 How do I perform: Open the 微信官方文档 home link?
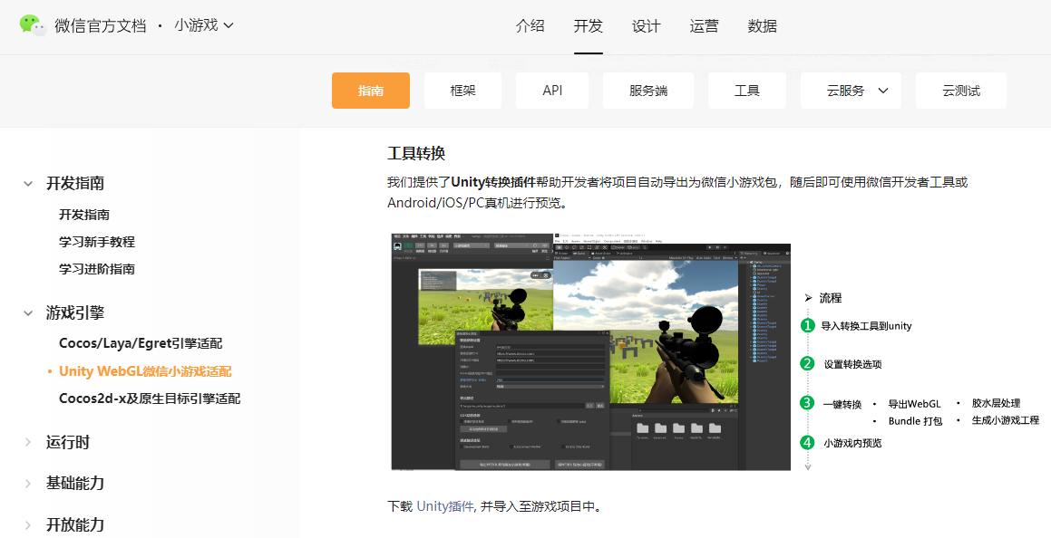click(x=101, y=26)
